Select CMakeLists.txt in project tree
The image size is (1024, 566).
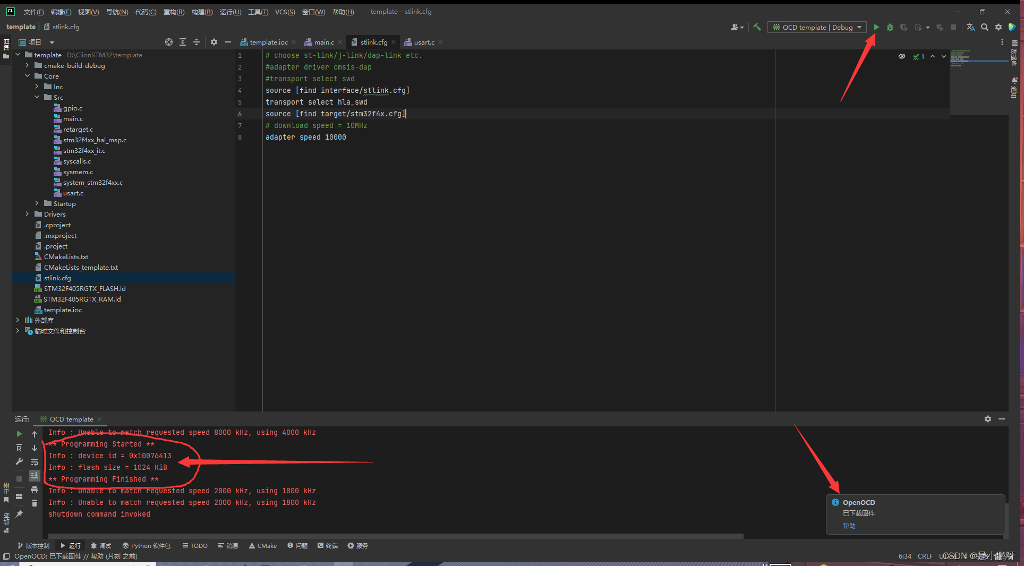click(x=66, y=256)
